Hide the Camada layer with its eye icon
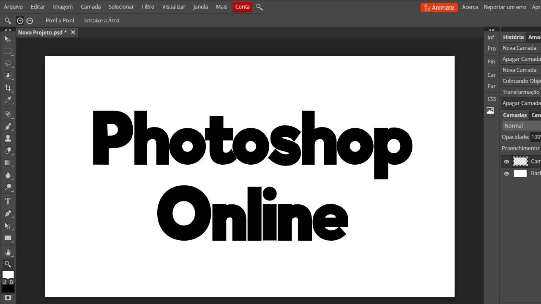 point(506,161)
